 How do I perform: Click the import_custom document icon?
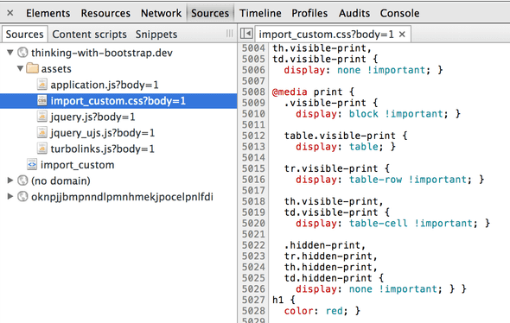pos(32,164)
